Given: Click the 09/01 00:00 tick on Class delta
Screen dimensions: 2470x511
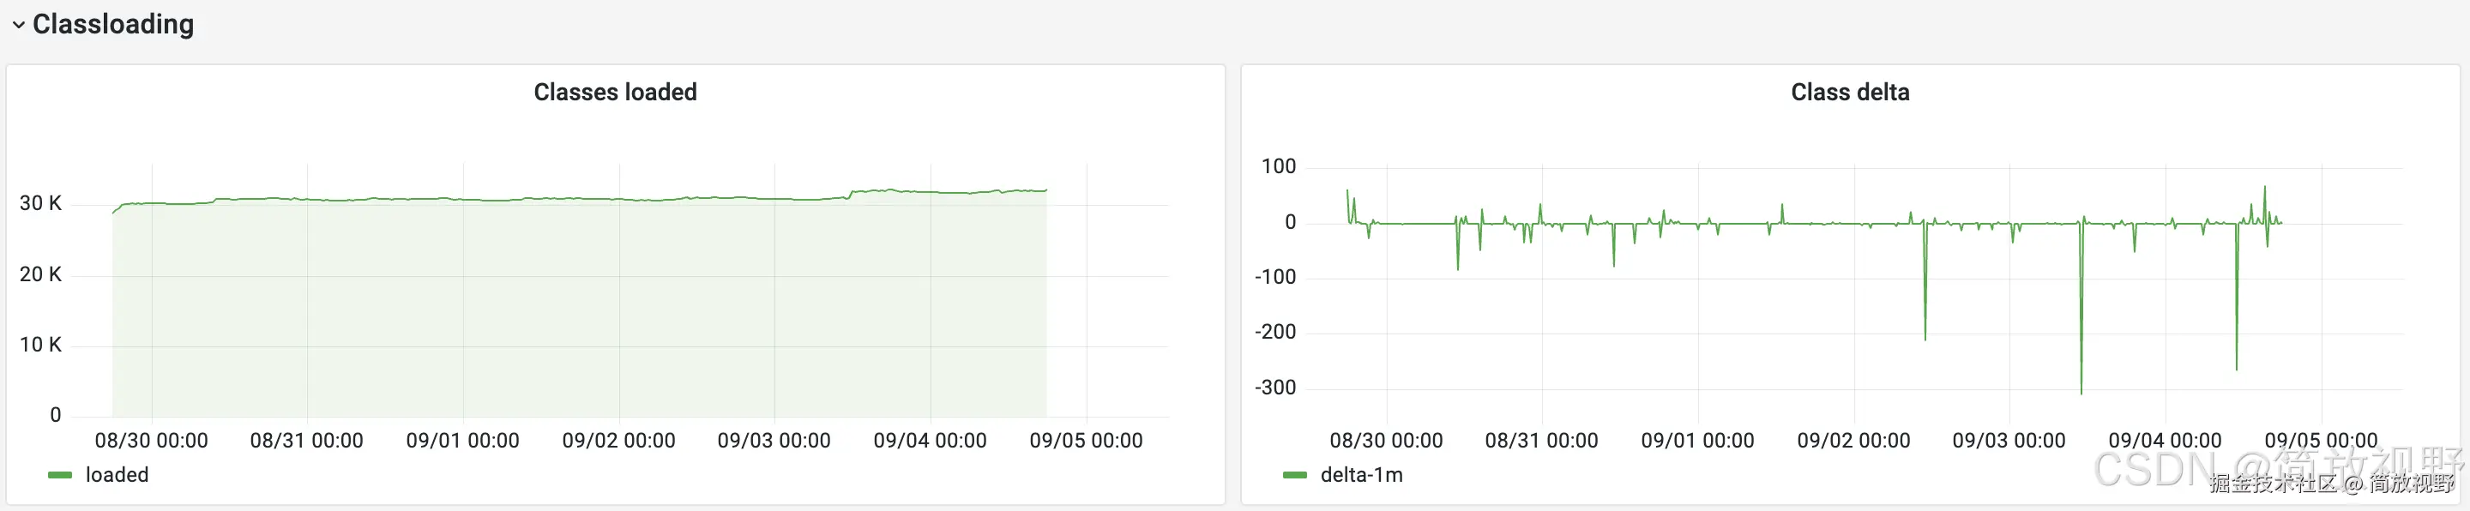Looking at the screenshot, I should pyautogui.click(x=1697, y=440).
